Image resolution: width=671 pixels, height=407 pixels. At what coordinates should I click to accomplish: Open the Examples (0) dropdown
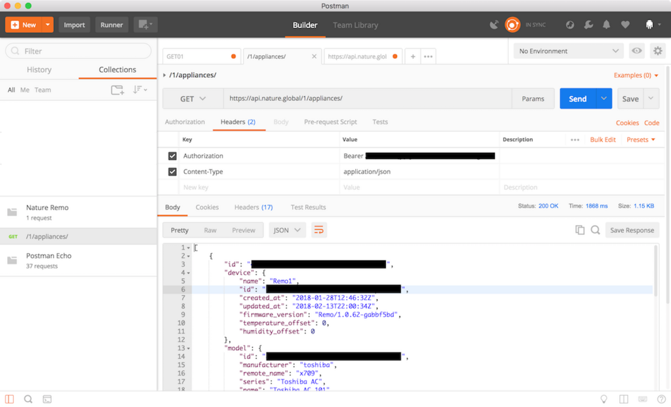point(636,75)
